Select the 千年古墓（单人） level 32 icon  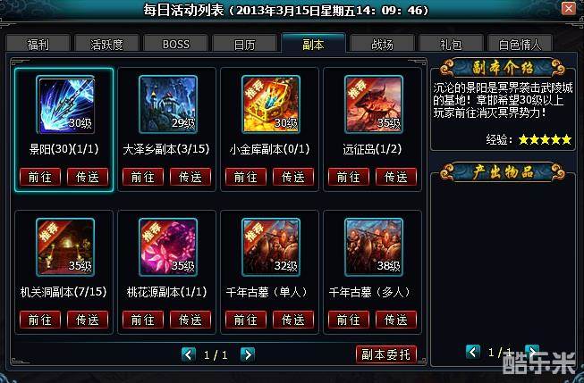coord(271,247)
